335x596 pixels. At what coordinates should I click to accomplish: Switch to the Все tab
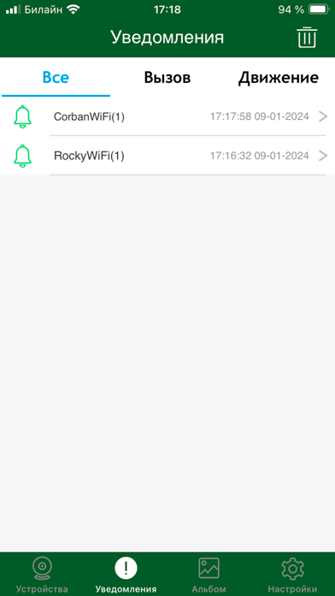[x=56, y=78]
